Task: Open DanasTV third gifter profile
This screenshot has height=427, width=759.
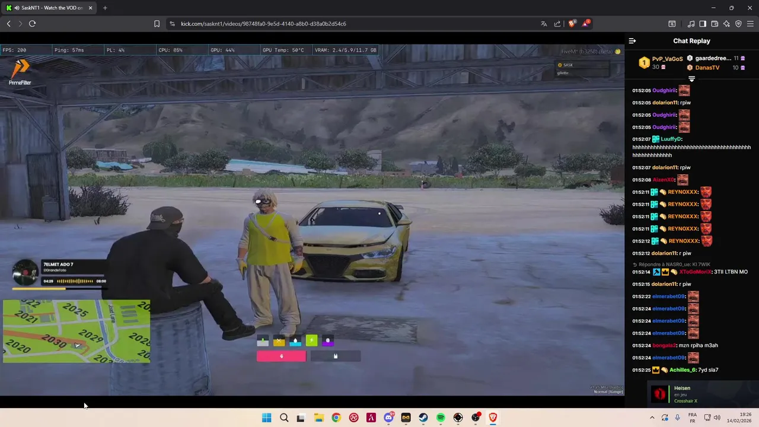Action: pyautogui.click(x=707, y=68)
